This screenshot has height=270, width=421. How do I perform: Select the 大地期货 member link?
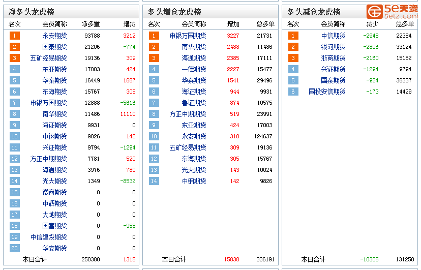pyautogui.click(x=54, y=215)
